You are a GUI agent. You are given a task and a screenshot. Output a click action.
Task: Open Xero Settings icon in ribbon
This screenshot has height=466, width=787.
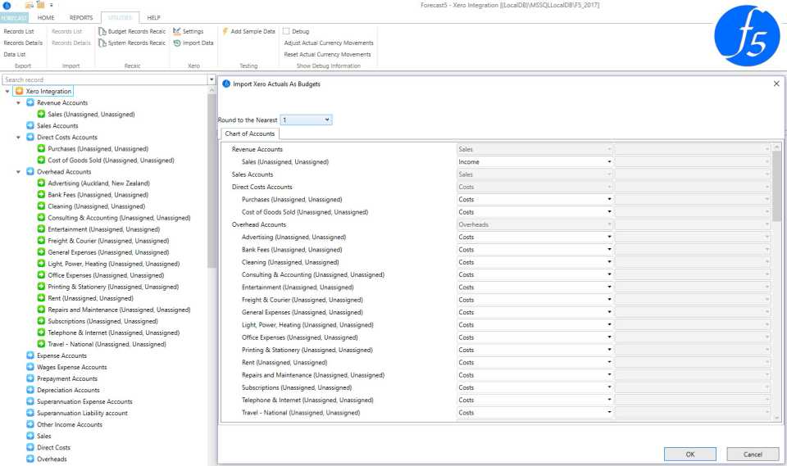(177, 31)
